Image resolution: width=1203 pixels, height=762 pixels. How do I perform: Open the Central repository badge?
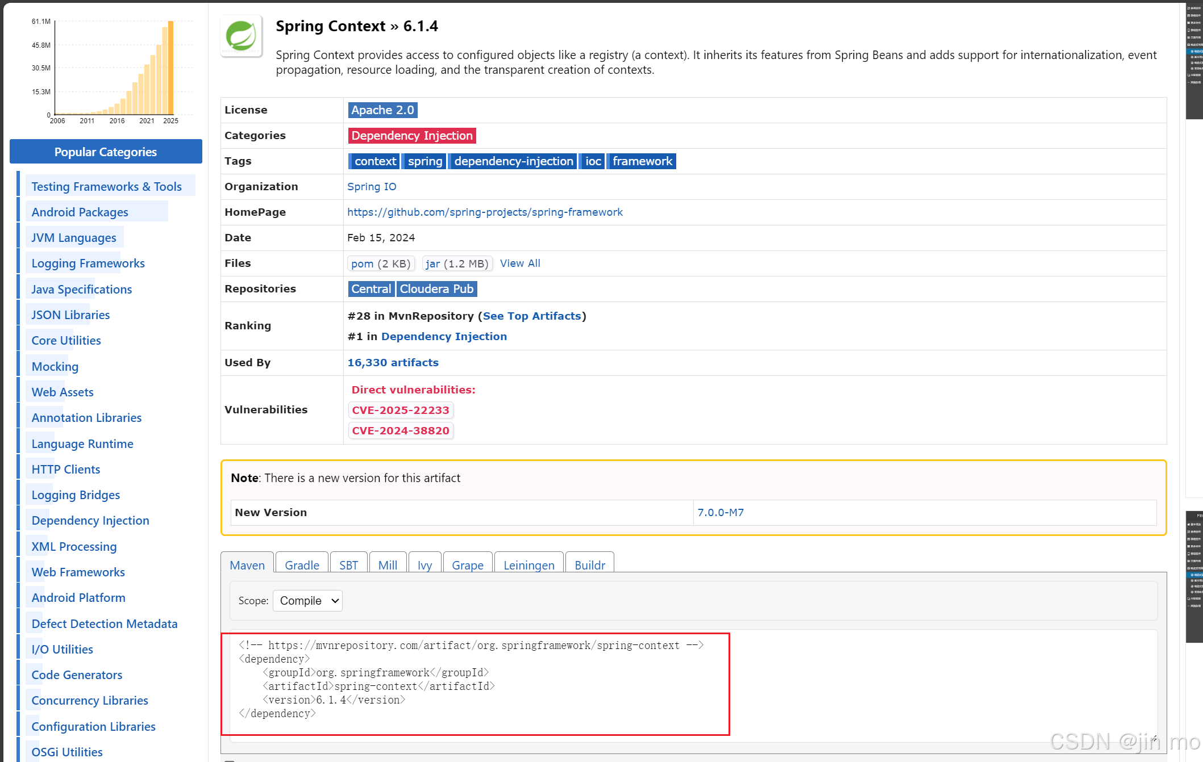[x=371, y=289]
